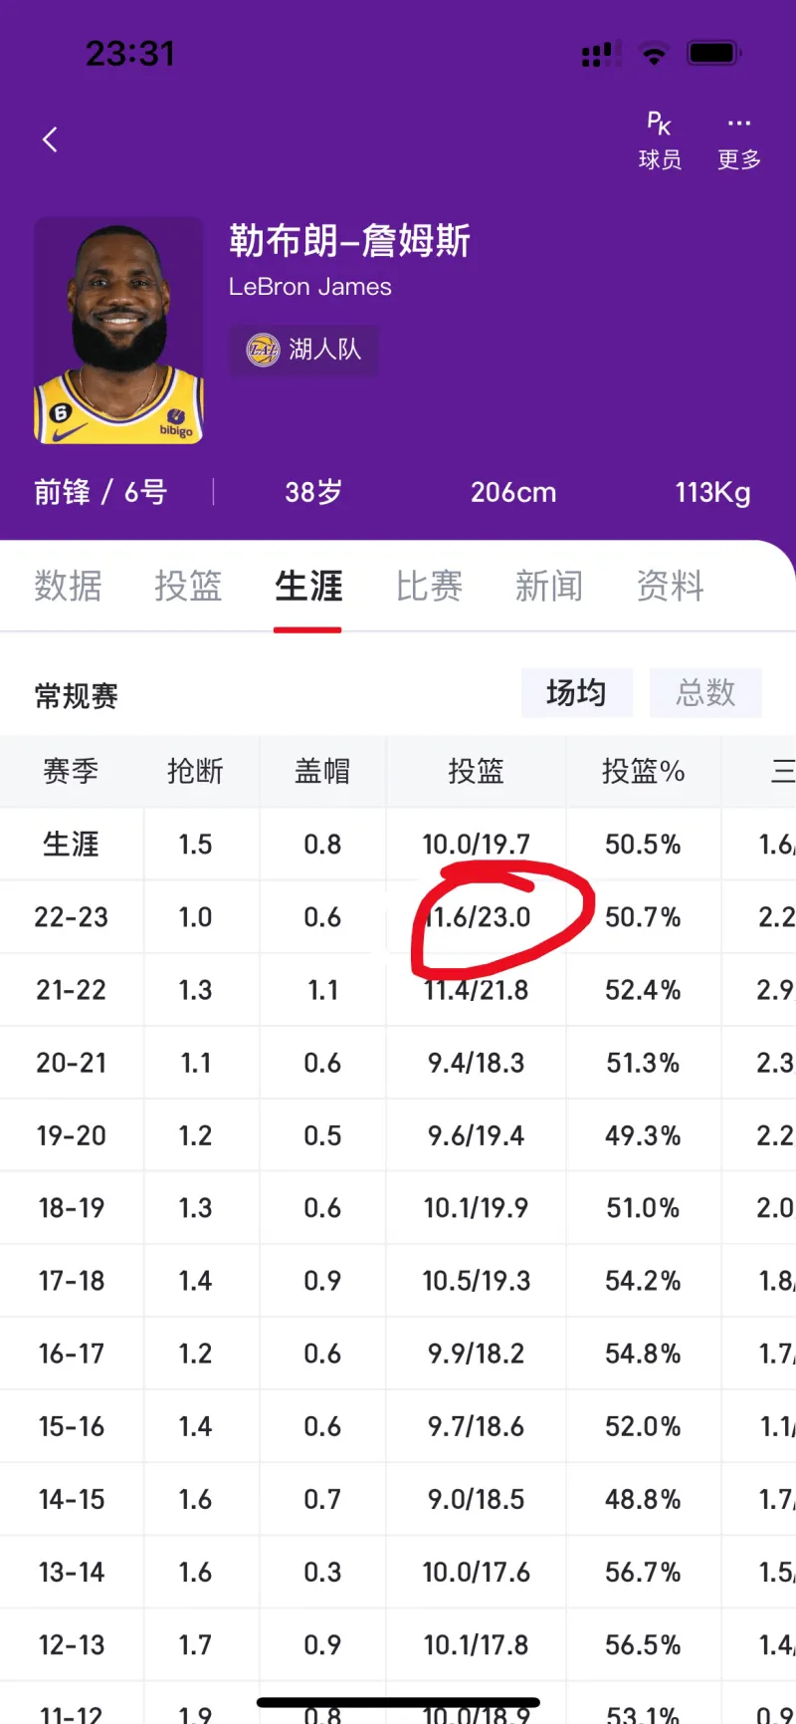Tap the 投篮 column header in table

(x=476, y=771)
